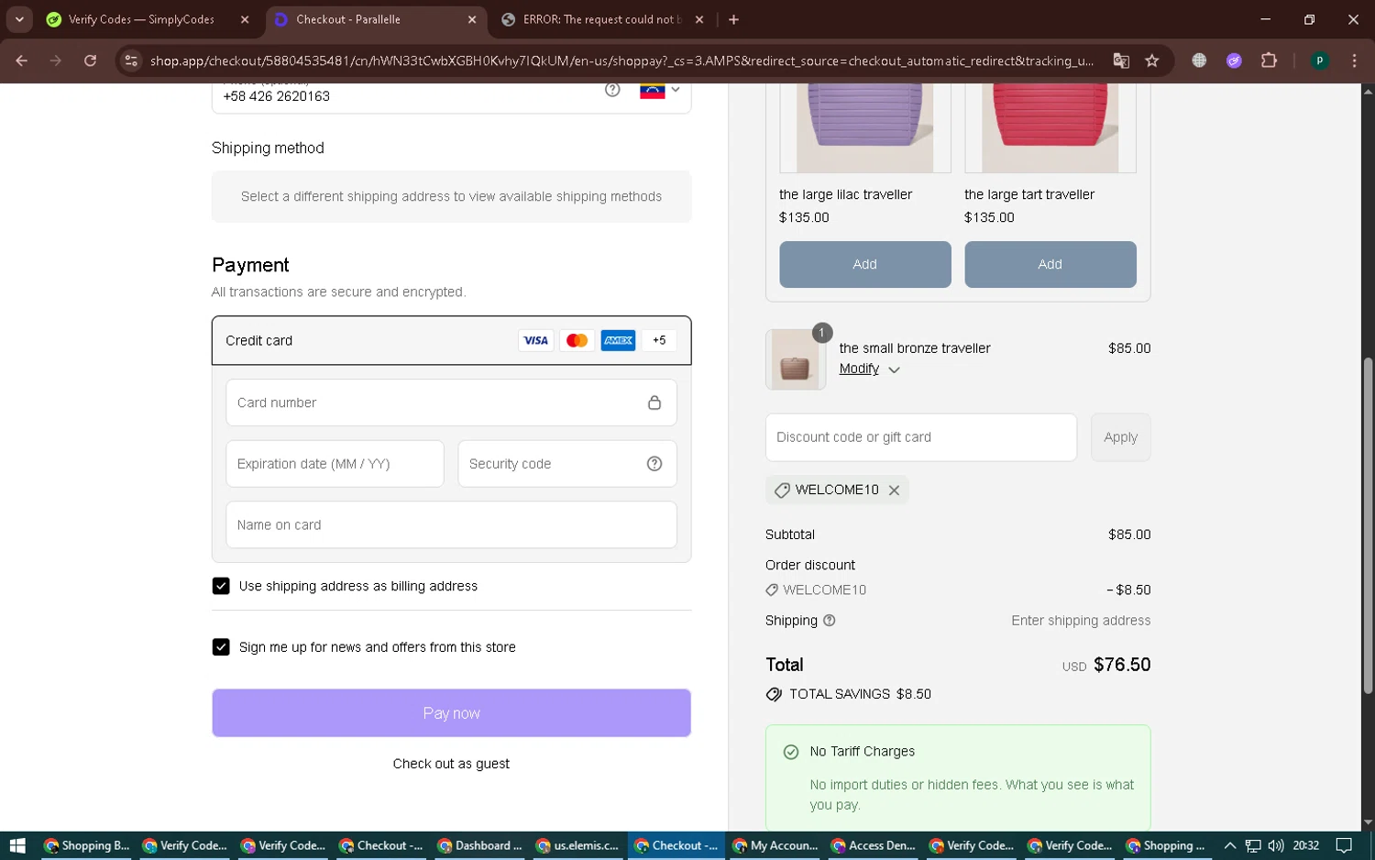Click the phone number help icon
This screenshot has width=1375, height=860.
(x=612, y=90)
